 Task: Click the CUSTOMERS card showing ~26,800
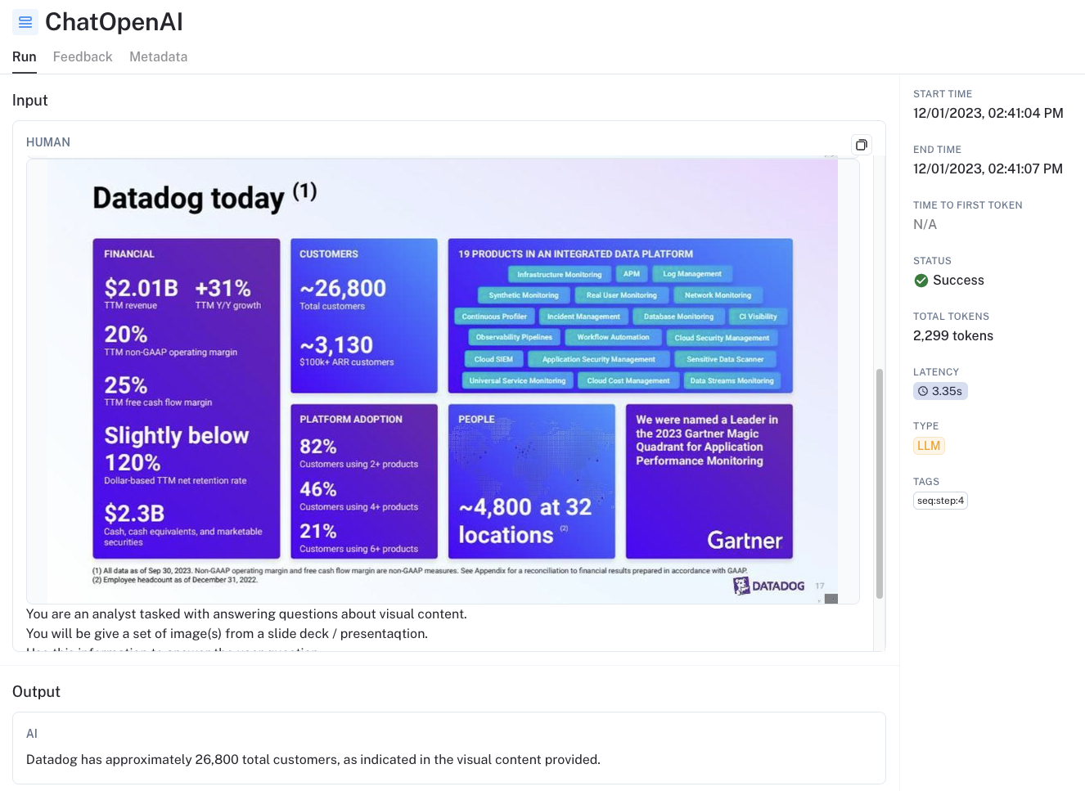coord(364,316)
